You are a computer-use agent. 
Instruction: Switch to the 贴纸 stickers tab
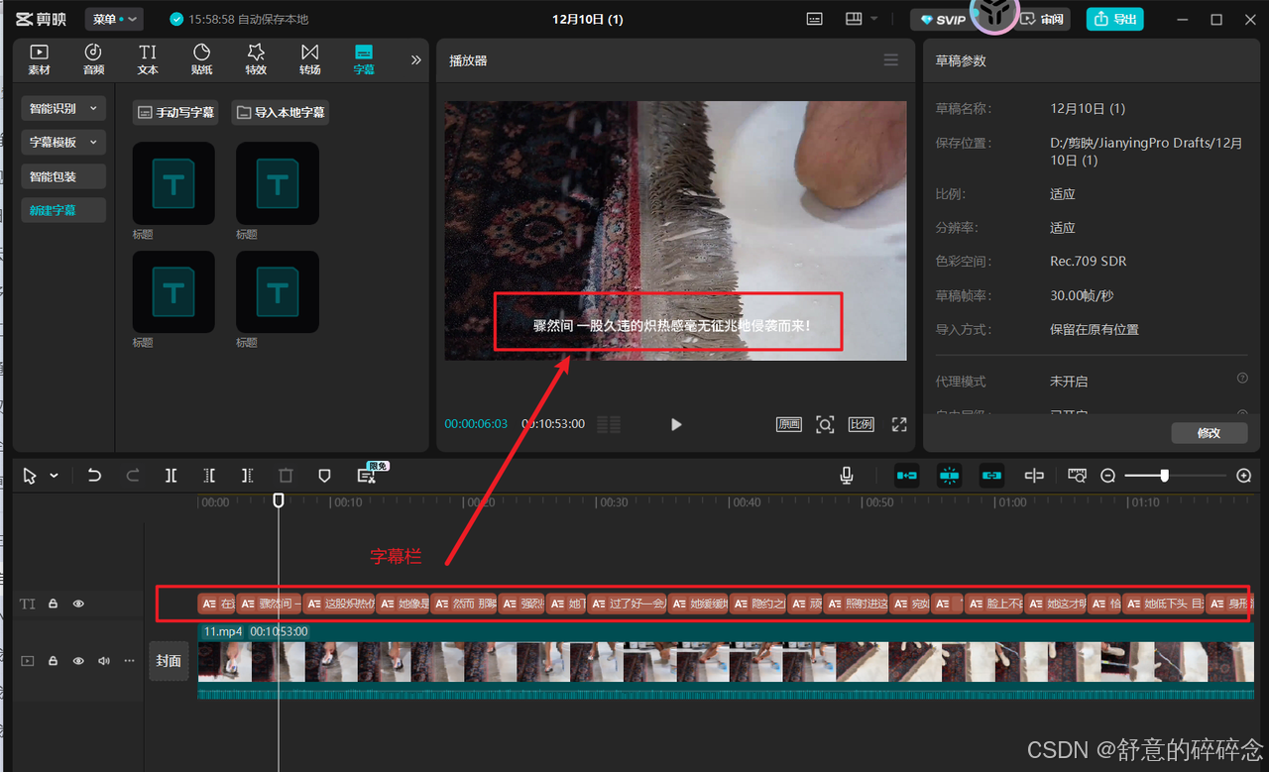(x=201, y=59)
